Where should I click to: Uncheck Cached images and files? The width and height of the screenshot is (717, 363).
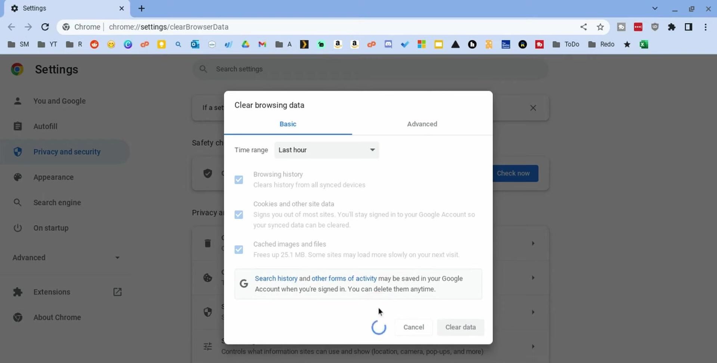(239, 249)
